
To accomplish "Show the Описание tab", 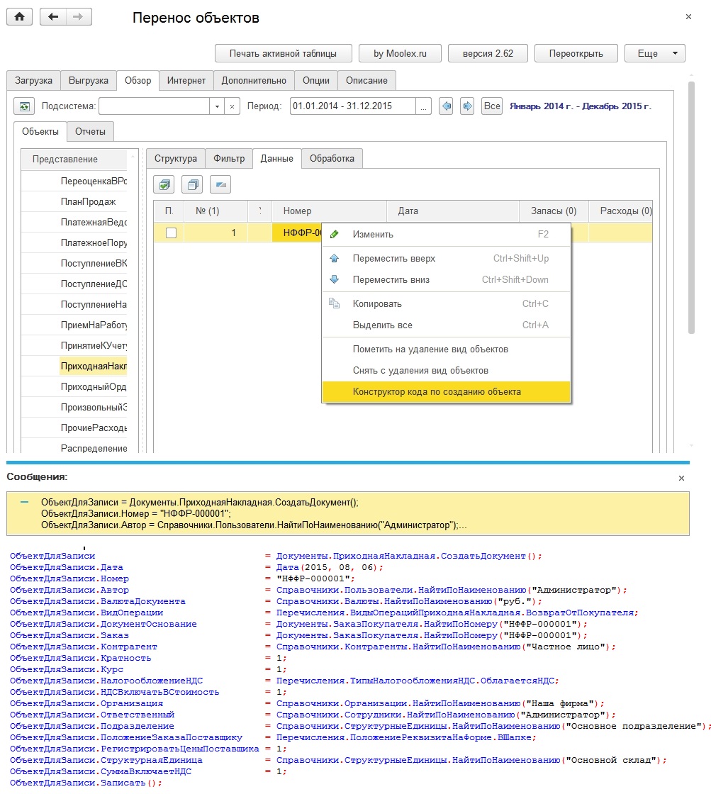I will pyautogui.click(x=366, y=81).
